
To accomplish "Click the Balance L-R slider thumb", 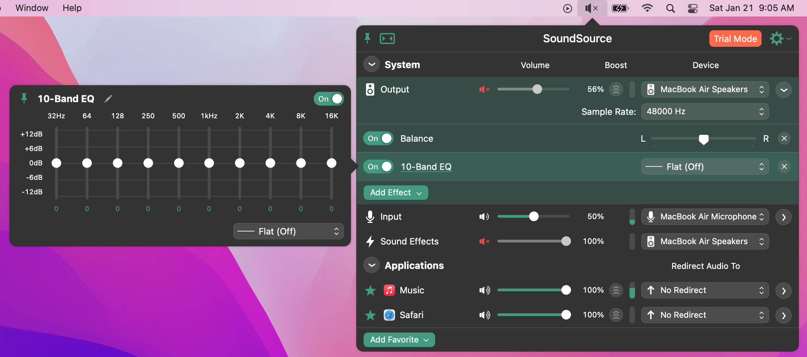I will [x=703, y=139].
